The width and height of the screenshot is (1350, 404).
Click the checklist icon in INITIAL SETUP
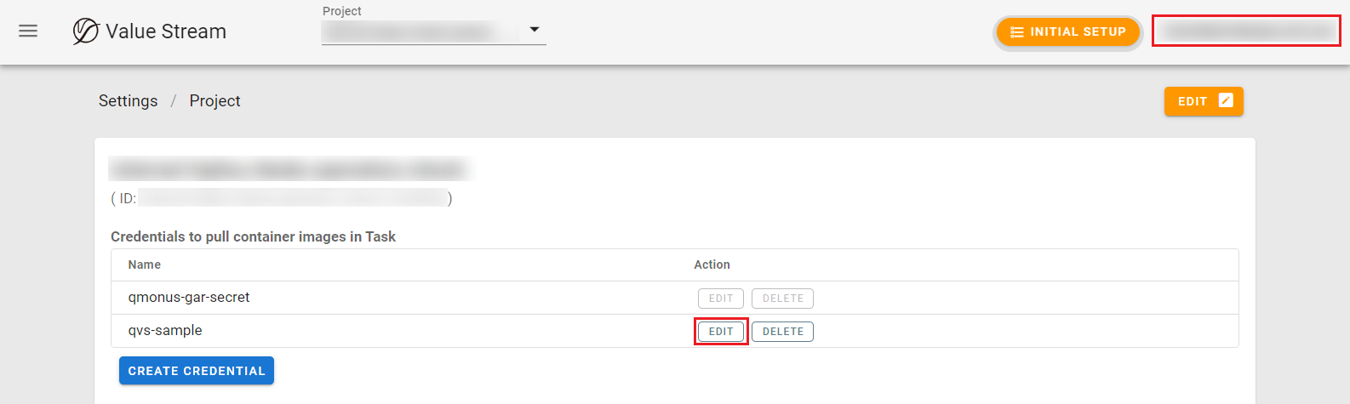click(1016, 32)
